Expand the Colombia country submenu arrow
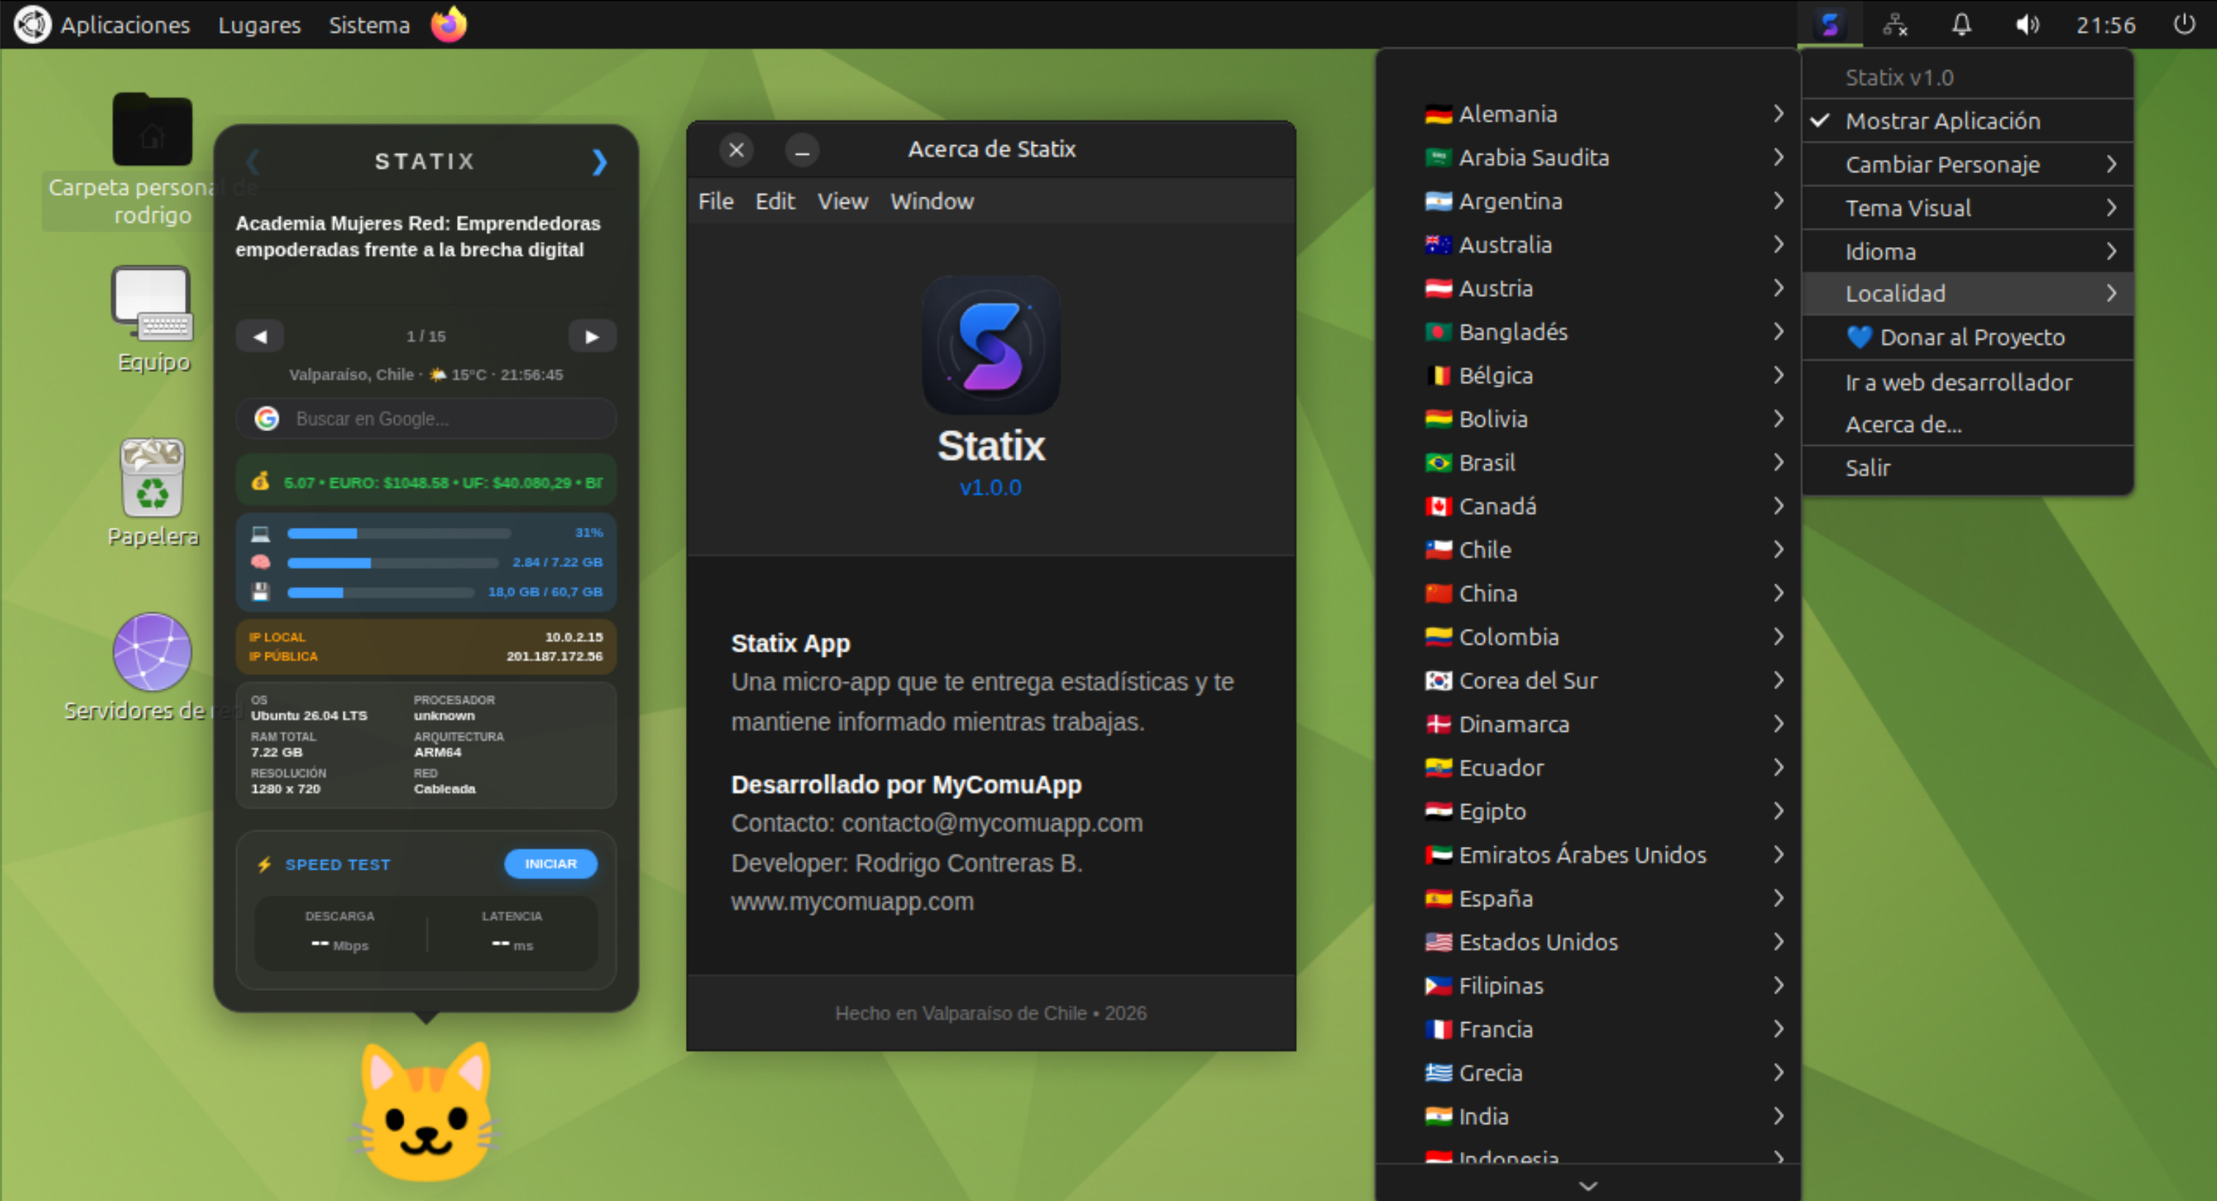Image resolution: width=2217 pixels, height=1201 pixels. click(x=1778, y=636)
